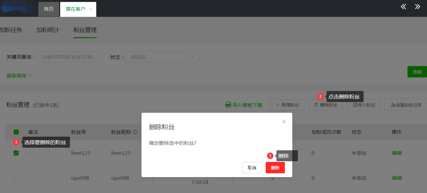Click the 创建加粉任务 button

pos(406,105)
